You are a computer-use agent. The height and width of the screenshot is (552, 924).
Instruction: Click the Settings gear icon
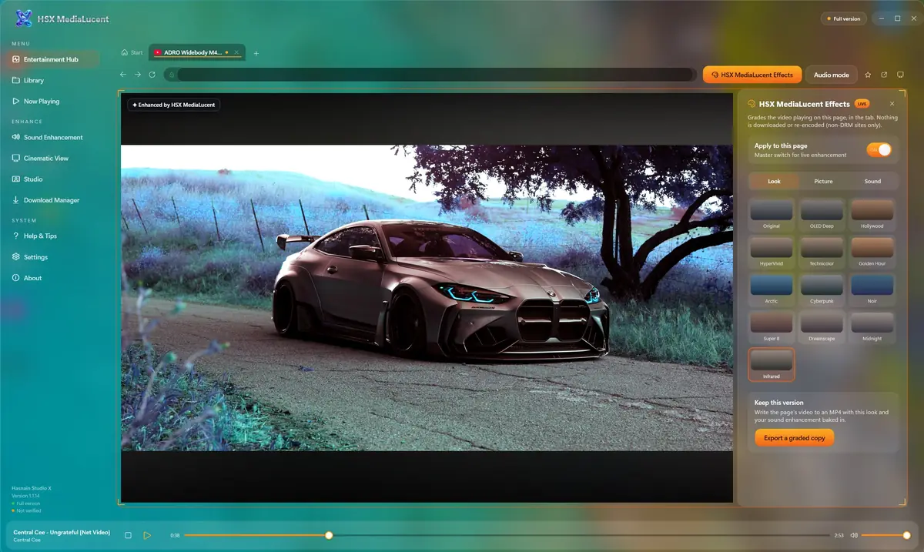(x=16, y=257)
